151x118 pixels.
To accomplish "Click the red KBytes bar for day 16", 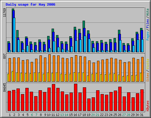I will click(x=76, y=97).
